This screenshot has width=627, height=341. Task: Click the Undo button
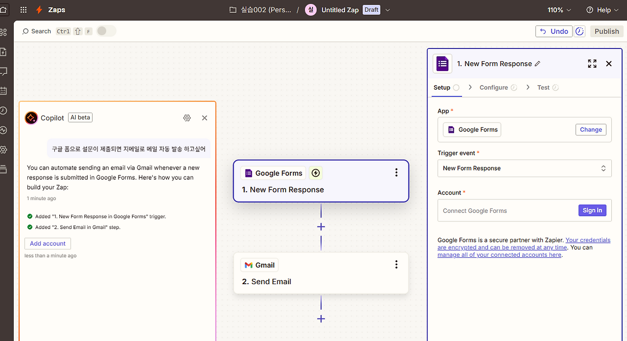click(554, 31)
